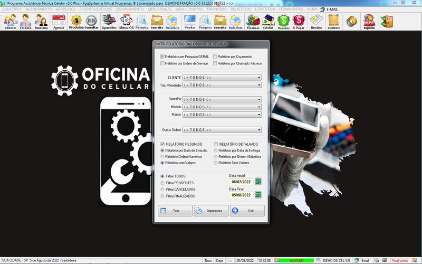Viewport: 422px width, 264px height.
Task: Check Relatório por Chamado Técnico
Action: point(215,63)
